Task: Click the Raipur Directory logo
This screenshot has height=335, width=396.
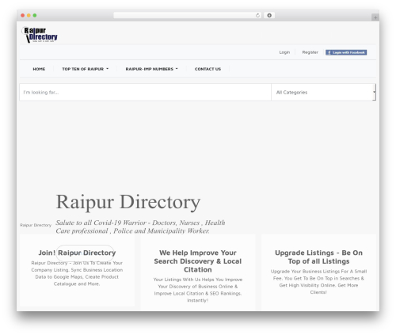Action: [x=40, y=35]
